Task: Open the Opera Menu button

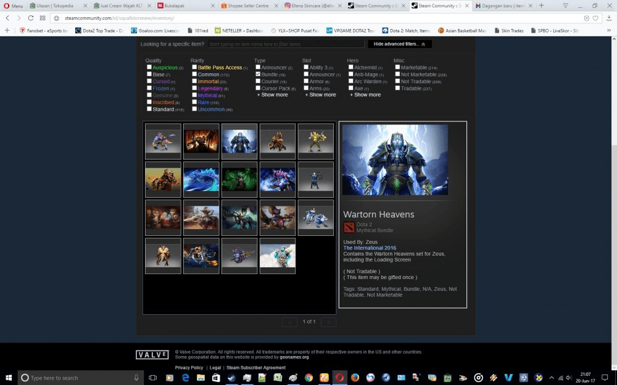Action: click(13, 6)
